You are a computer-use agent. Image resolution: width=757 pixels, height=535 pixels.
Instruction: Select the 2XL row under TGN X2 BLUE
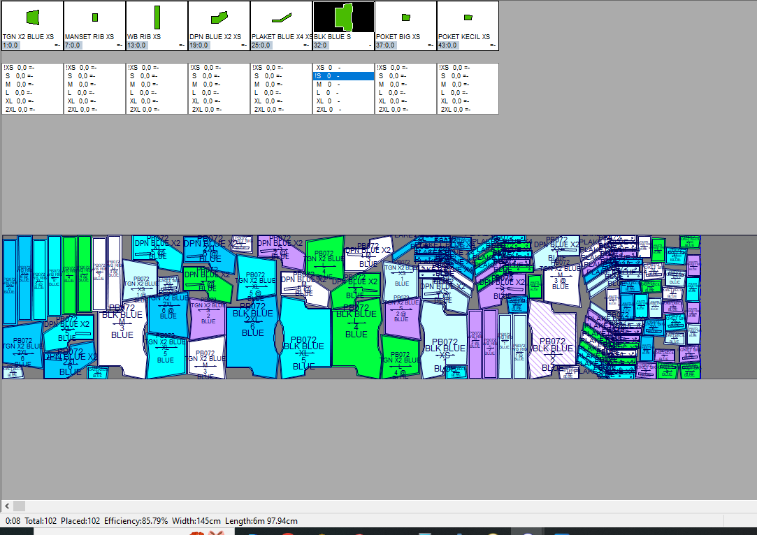[x=21, y=110]
